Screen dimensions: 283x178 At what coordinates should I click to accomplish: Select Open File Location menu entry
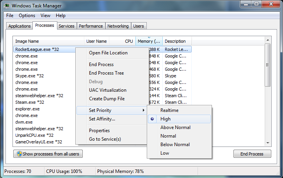point(108,53)
